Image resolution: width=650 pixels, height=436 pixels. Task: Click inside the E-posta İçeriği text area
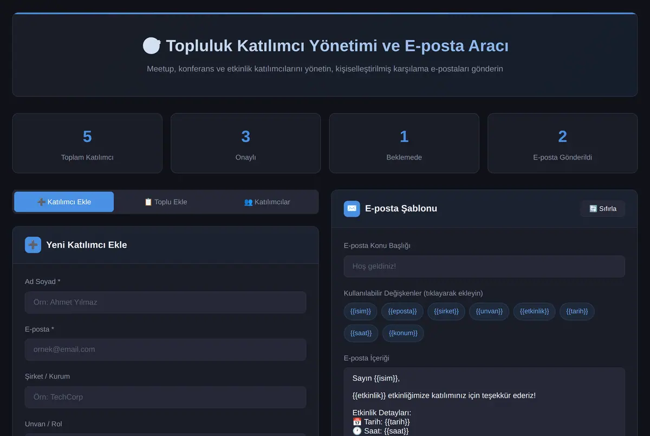pyautogui.click(x=484, y=402)
